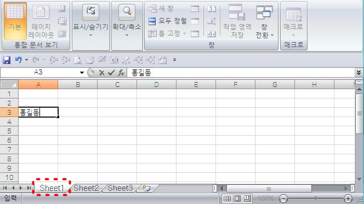
Task: Click the pen/draw icon in quick access toolbar
Action: coord(102,60)
